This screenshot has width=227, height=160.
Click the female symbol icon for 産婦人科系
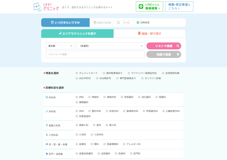(46, 125)
